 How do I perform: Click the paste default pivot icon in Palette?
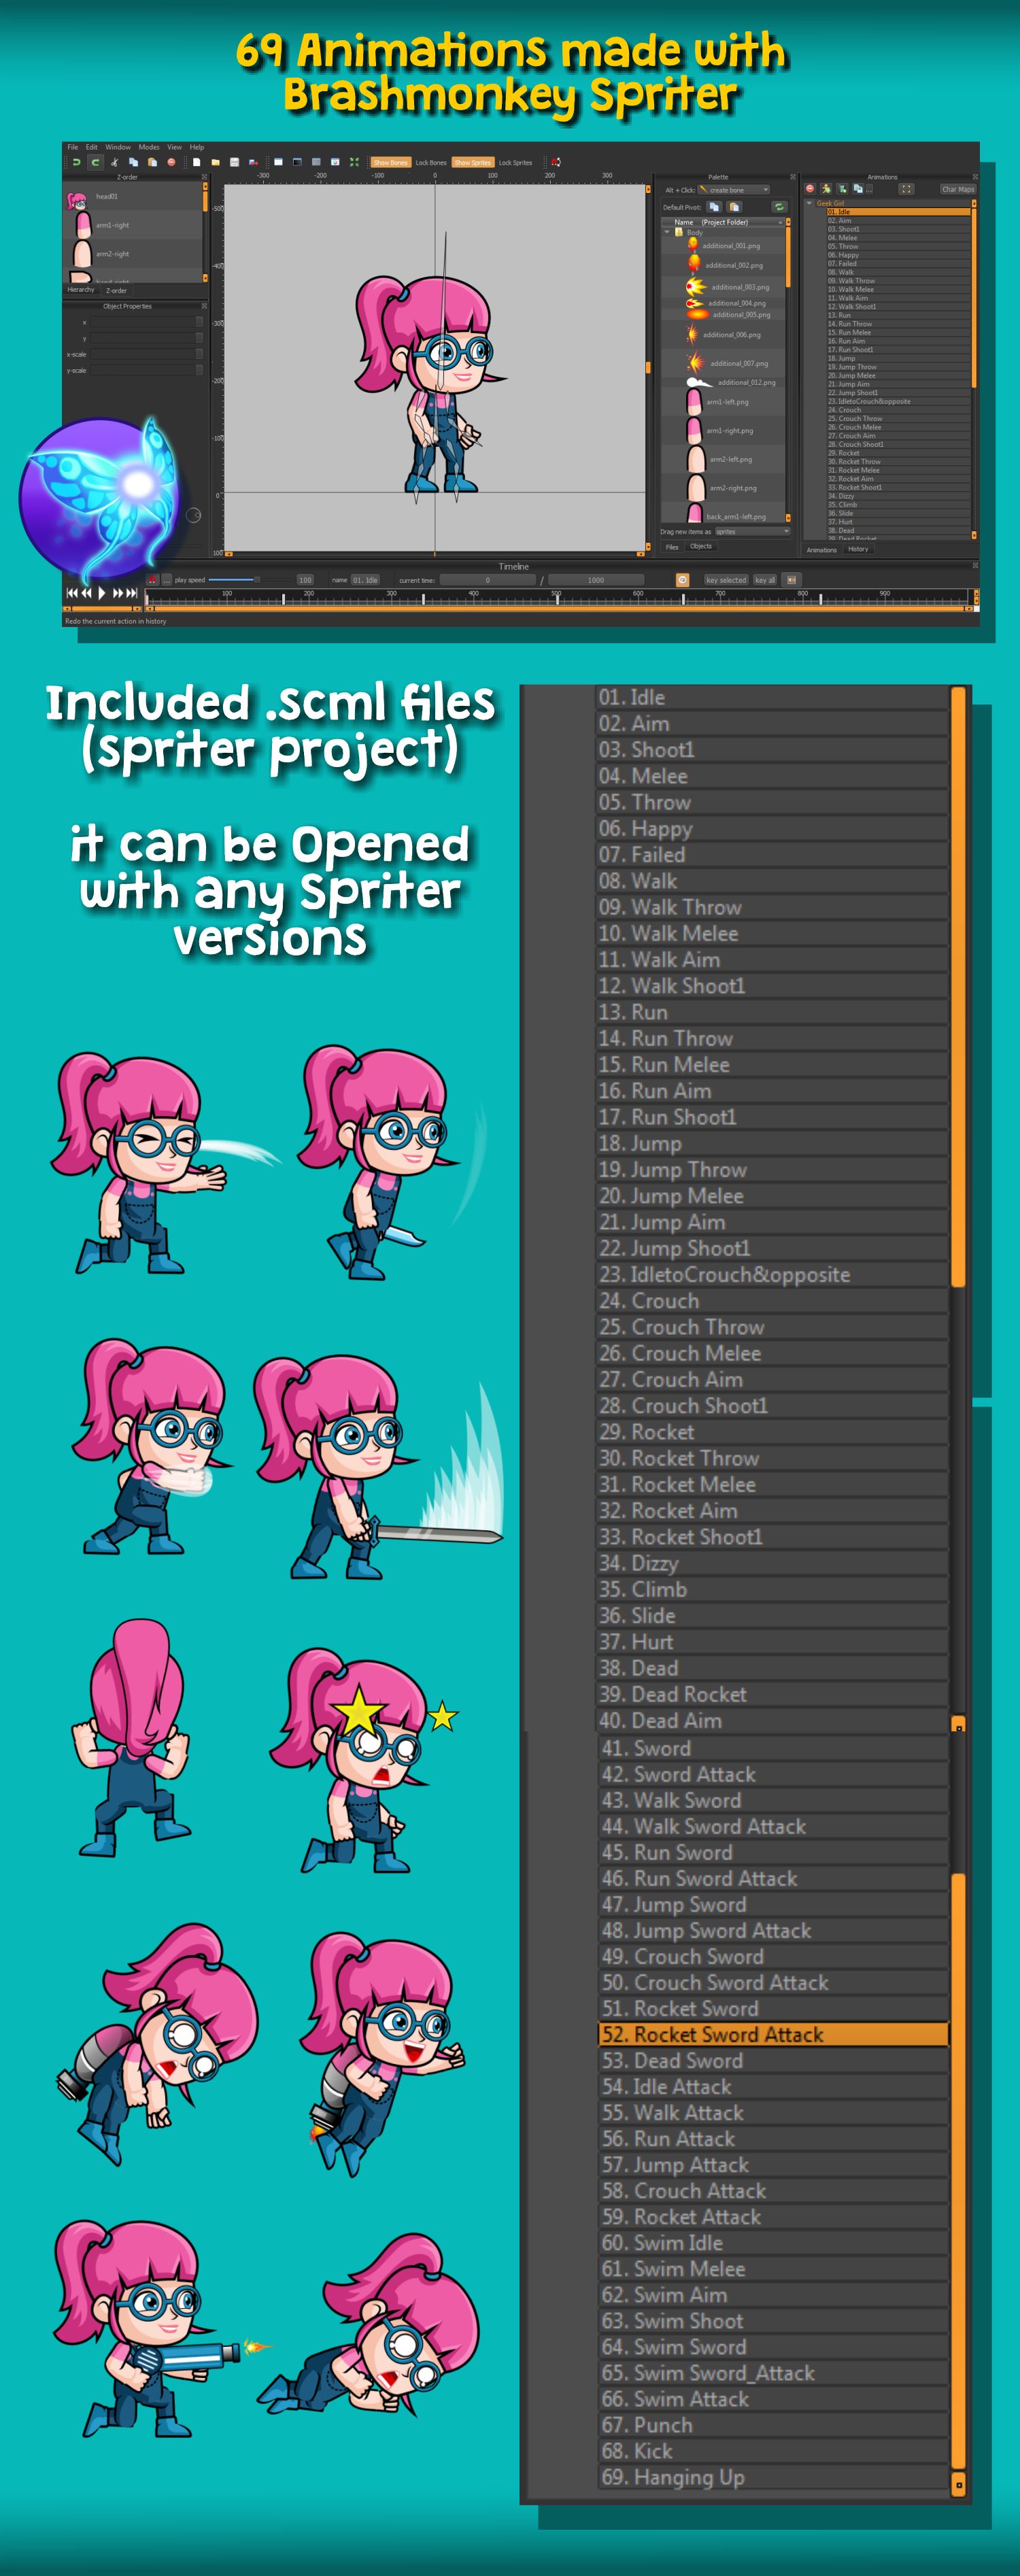coord(735,207)
